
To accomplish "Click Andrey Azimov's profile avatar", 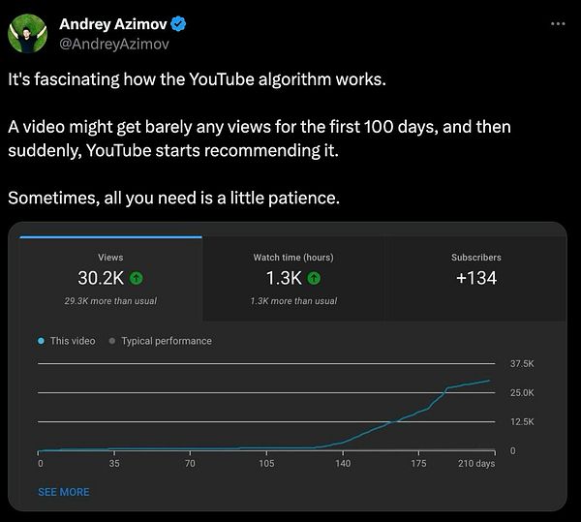I will click(x=28, y=32).
